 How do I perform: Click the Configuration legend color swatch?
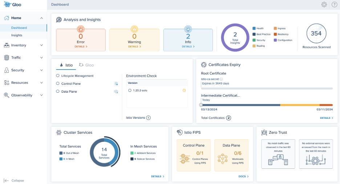pos(275,40)
